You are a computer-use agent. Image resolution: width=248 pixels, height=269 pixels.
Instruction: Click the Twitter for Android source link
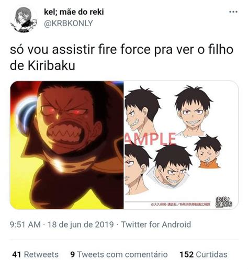[156, 225]
